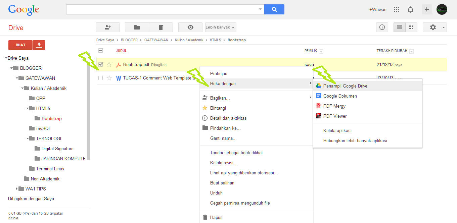Click the PDF Viewer app icon
This screenshot has width=457, height=223.
pos(319,116)
